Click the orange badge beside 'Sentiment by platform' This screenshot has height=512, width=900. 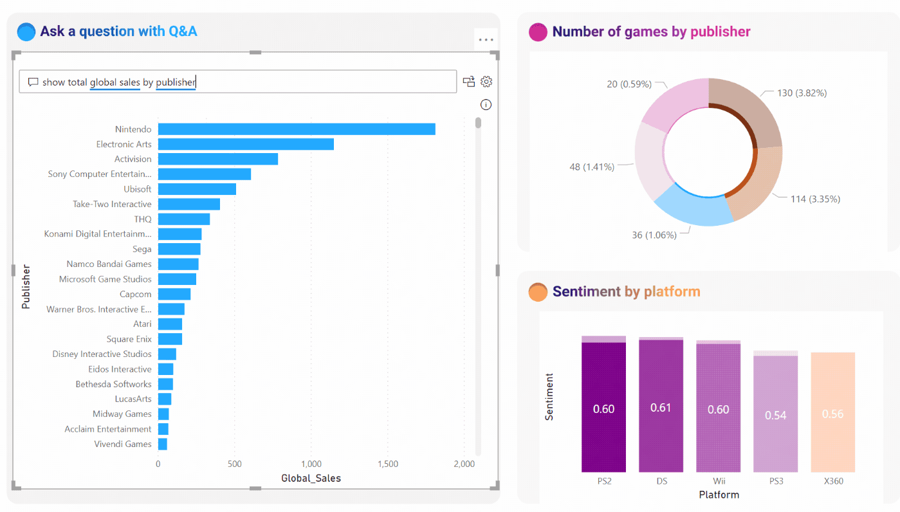pyautogui.click(x=538, y=291)
